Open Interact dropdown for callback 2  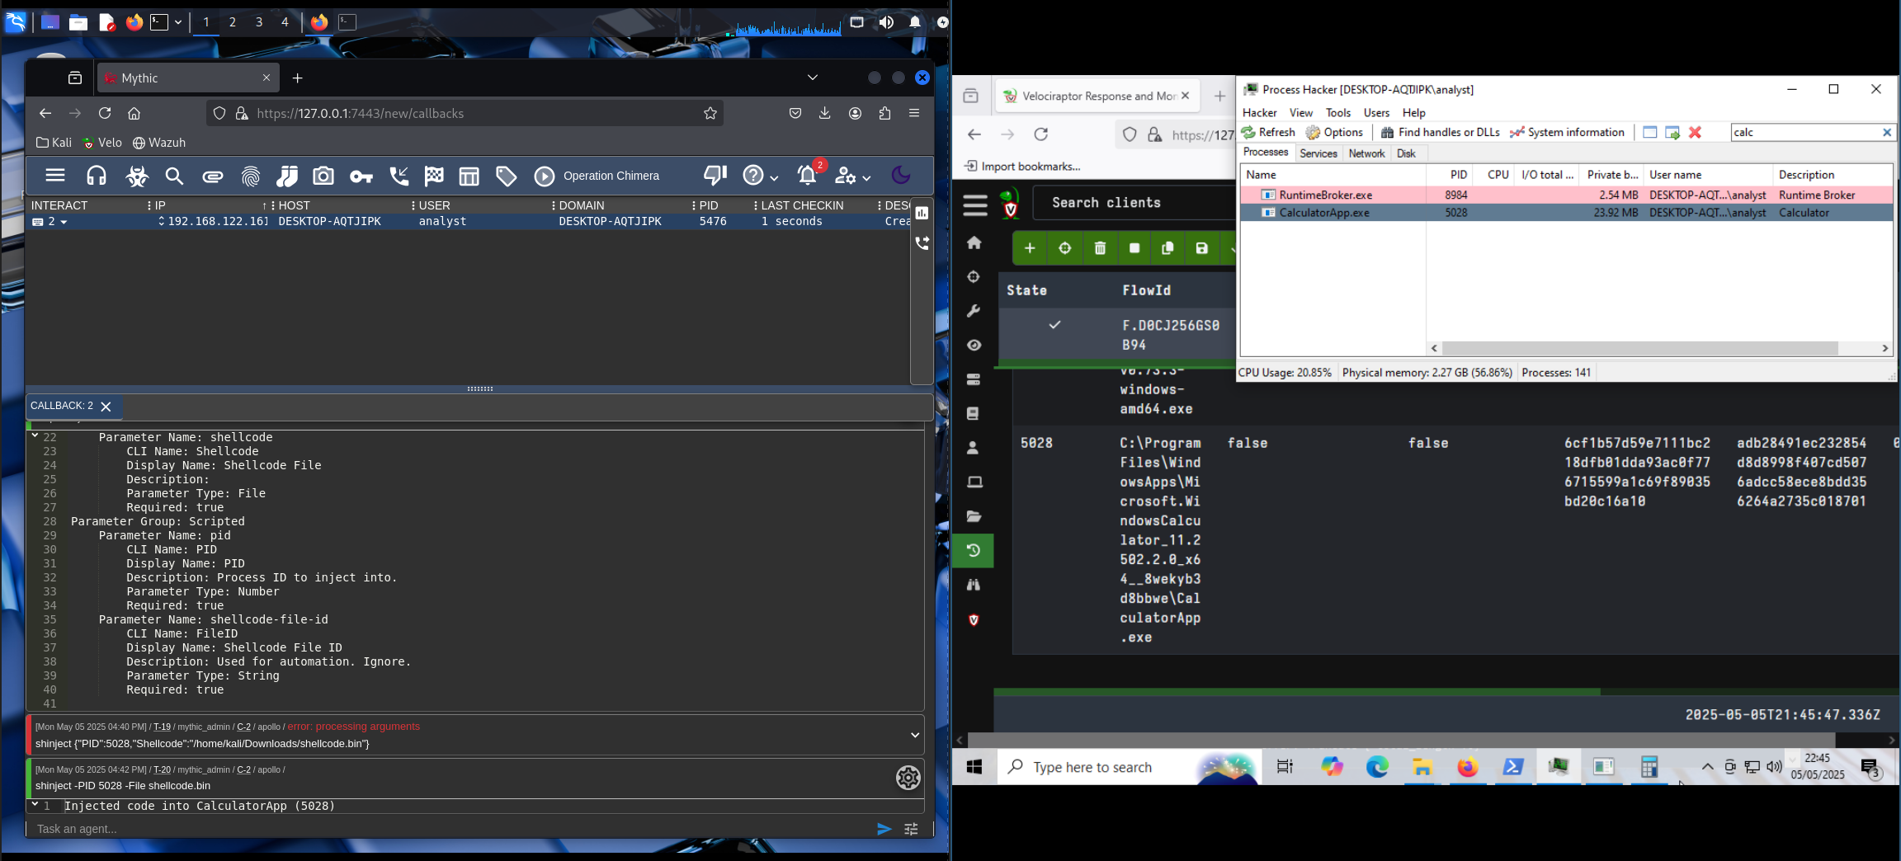coord(64,222)
